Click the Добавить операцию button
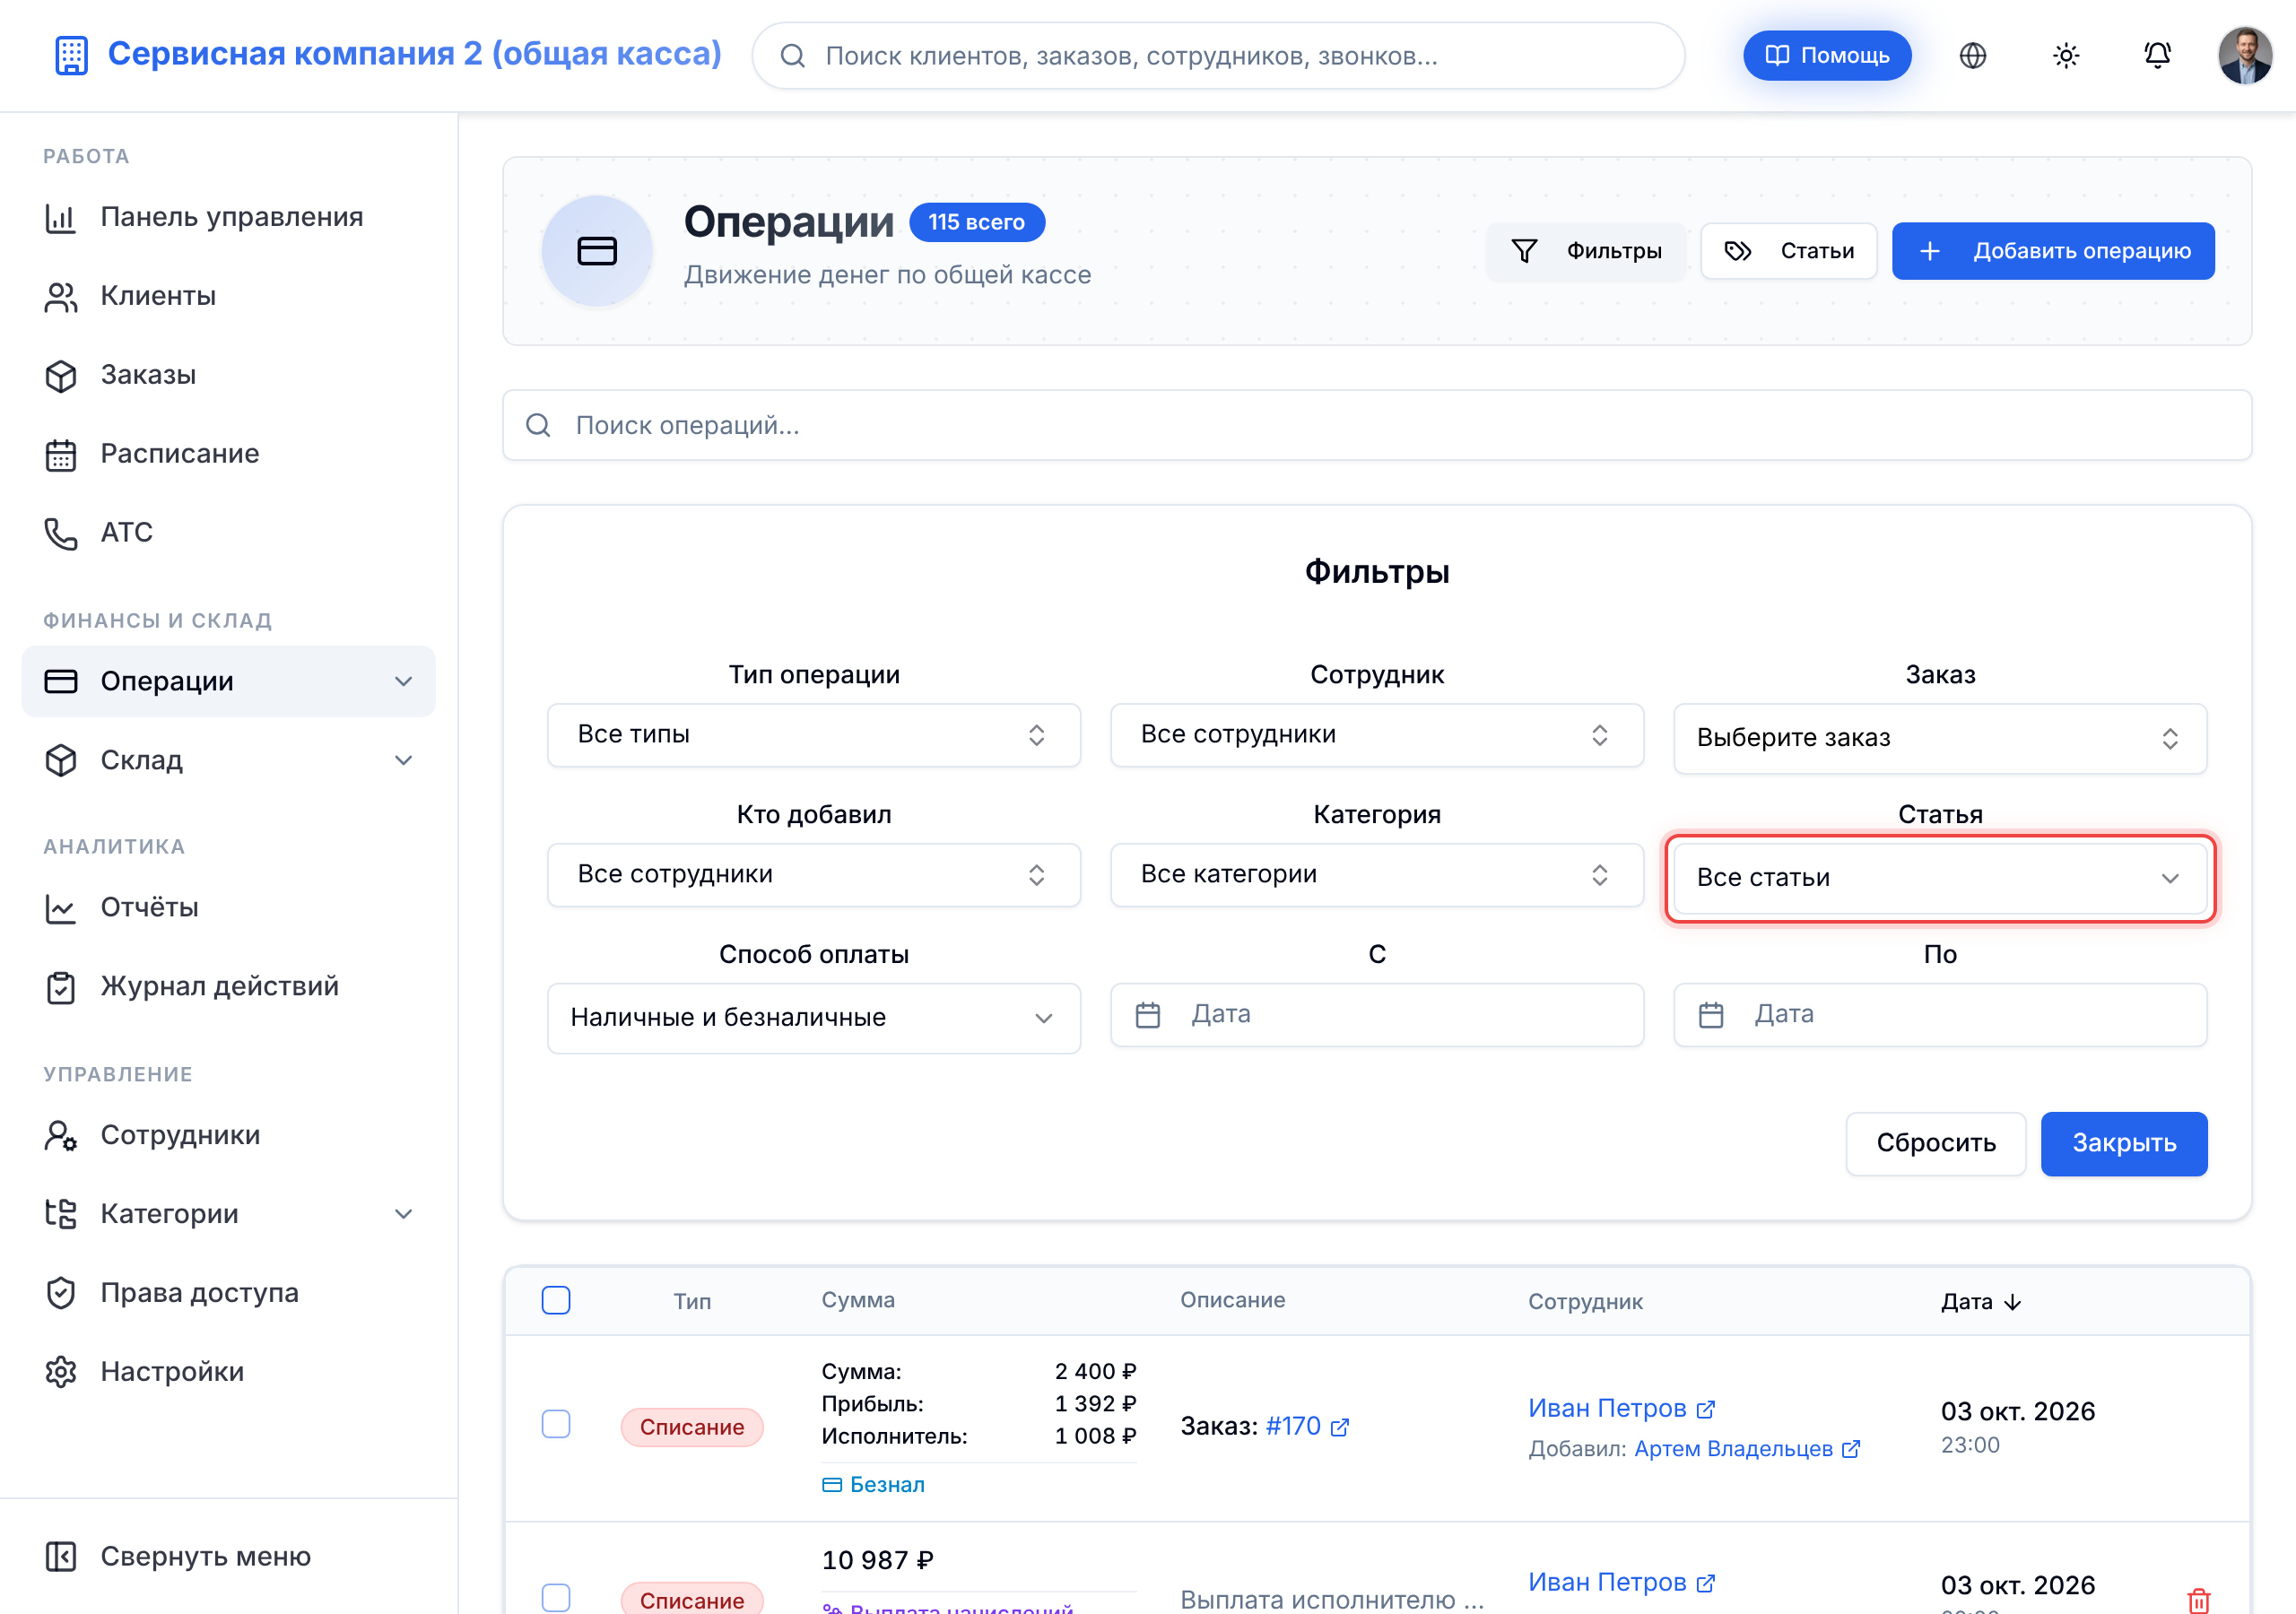Image resolution: width=2296 pixels, height=1614 pixels. (2052, 251)
